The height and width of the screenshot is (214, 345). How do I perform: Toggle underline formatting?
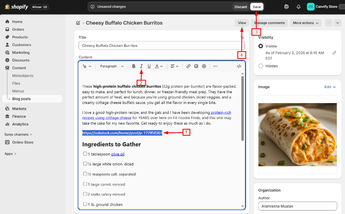[149, 66]
